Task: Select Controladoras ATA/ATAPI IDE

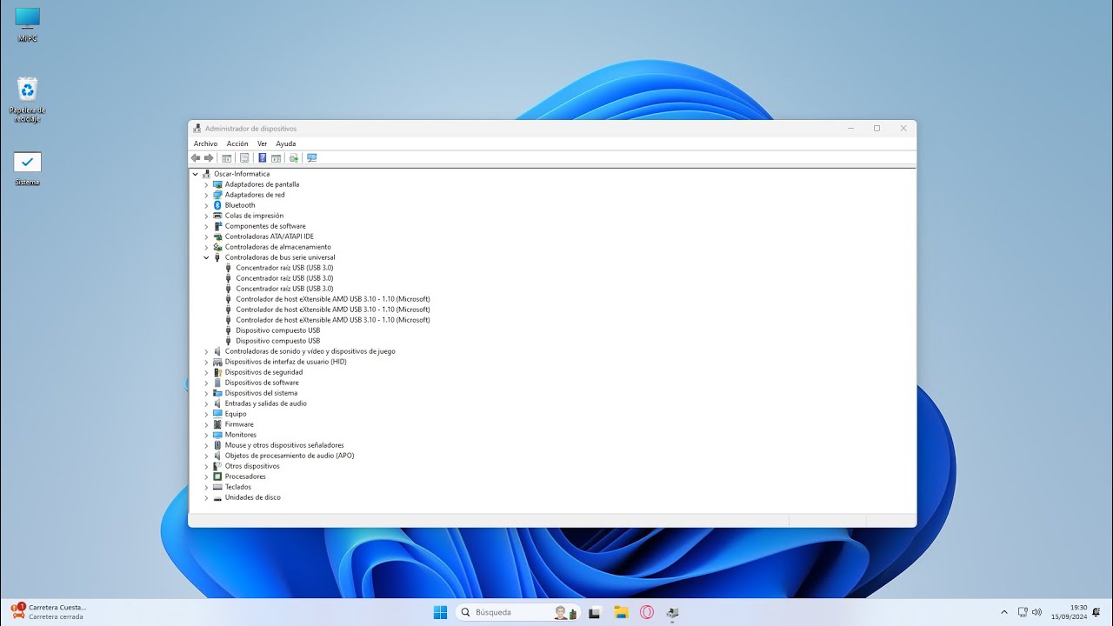Action: click(x=269, y=236)
